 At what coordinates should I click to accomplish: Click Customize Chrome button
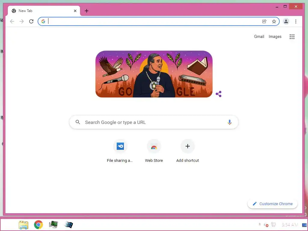tap(273, 204)
